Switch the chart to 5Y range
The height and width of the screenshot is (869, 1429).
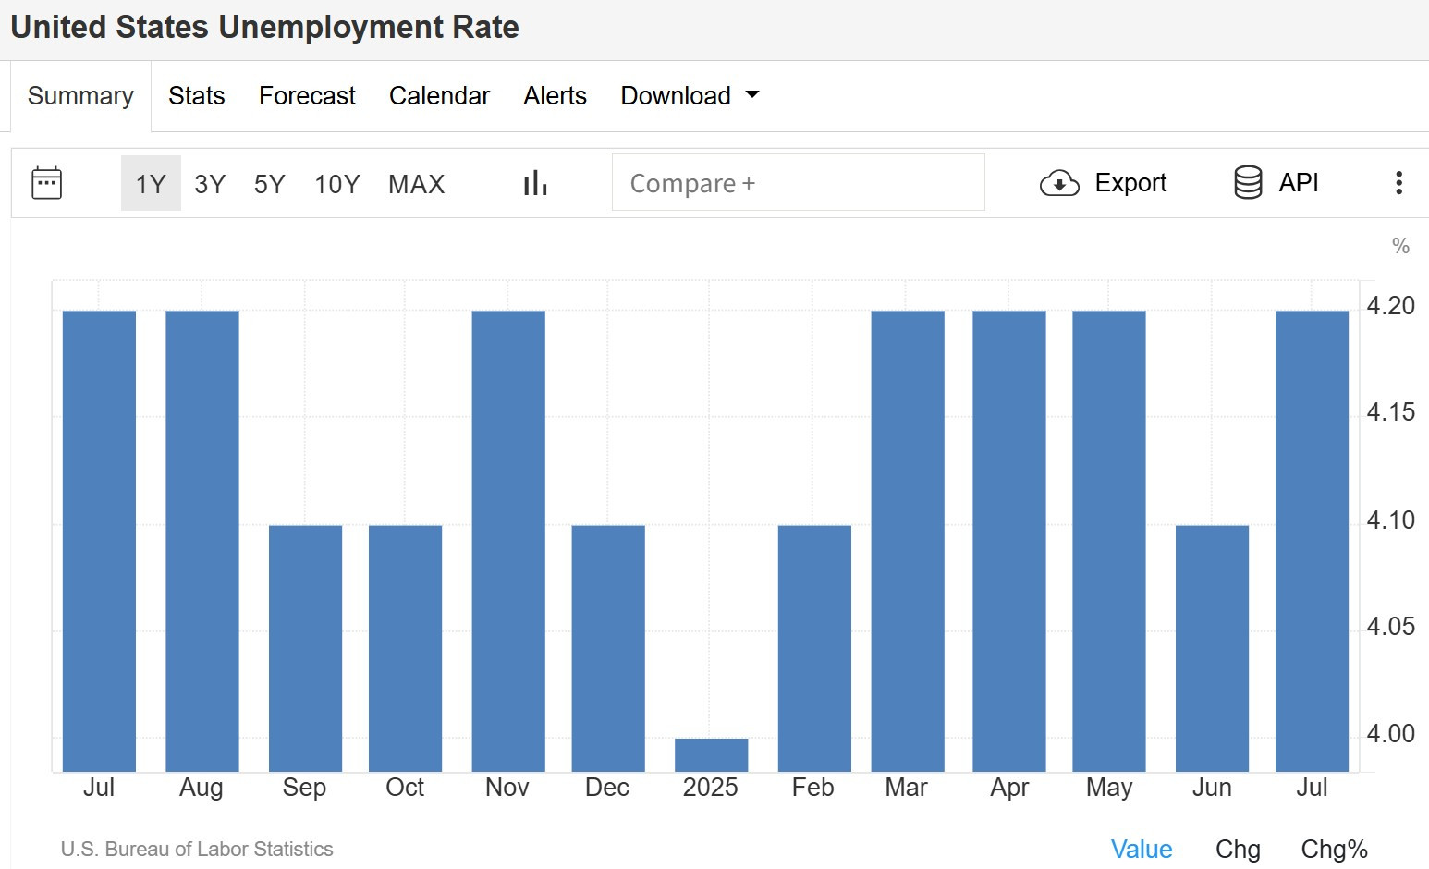pos(269,184)
